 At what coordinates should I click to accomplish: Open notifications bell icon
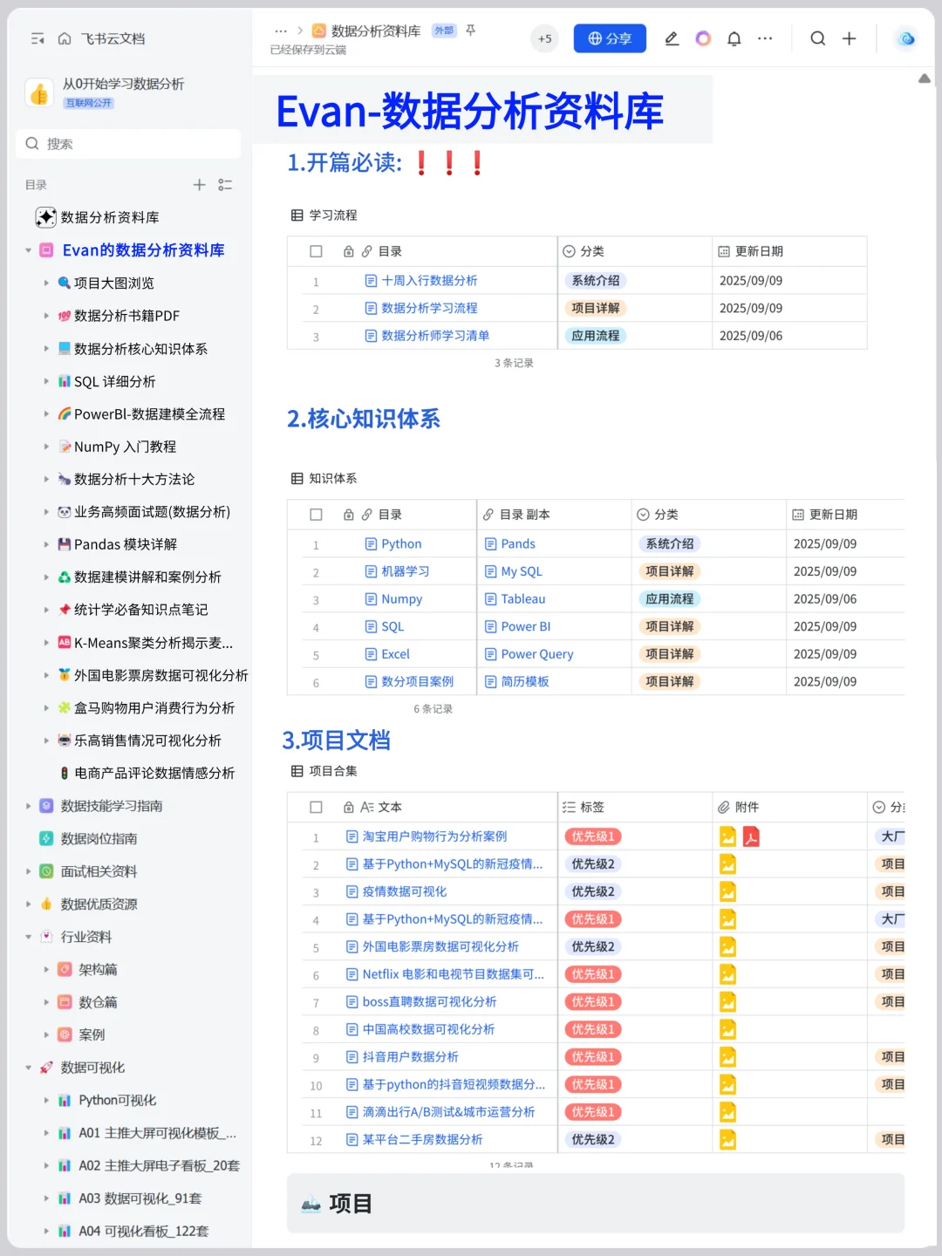734,38
